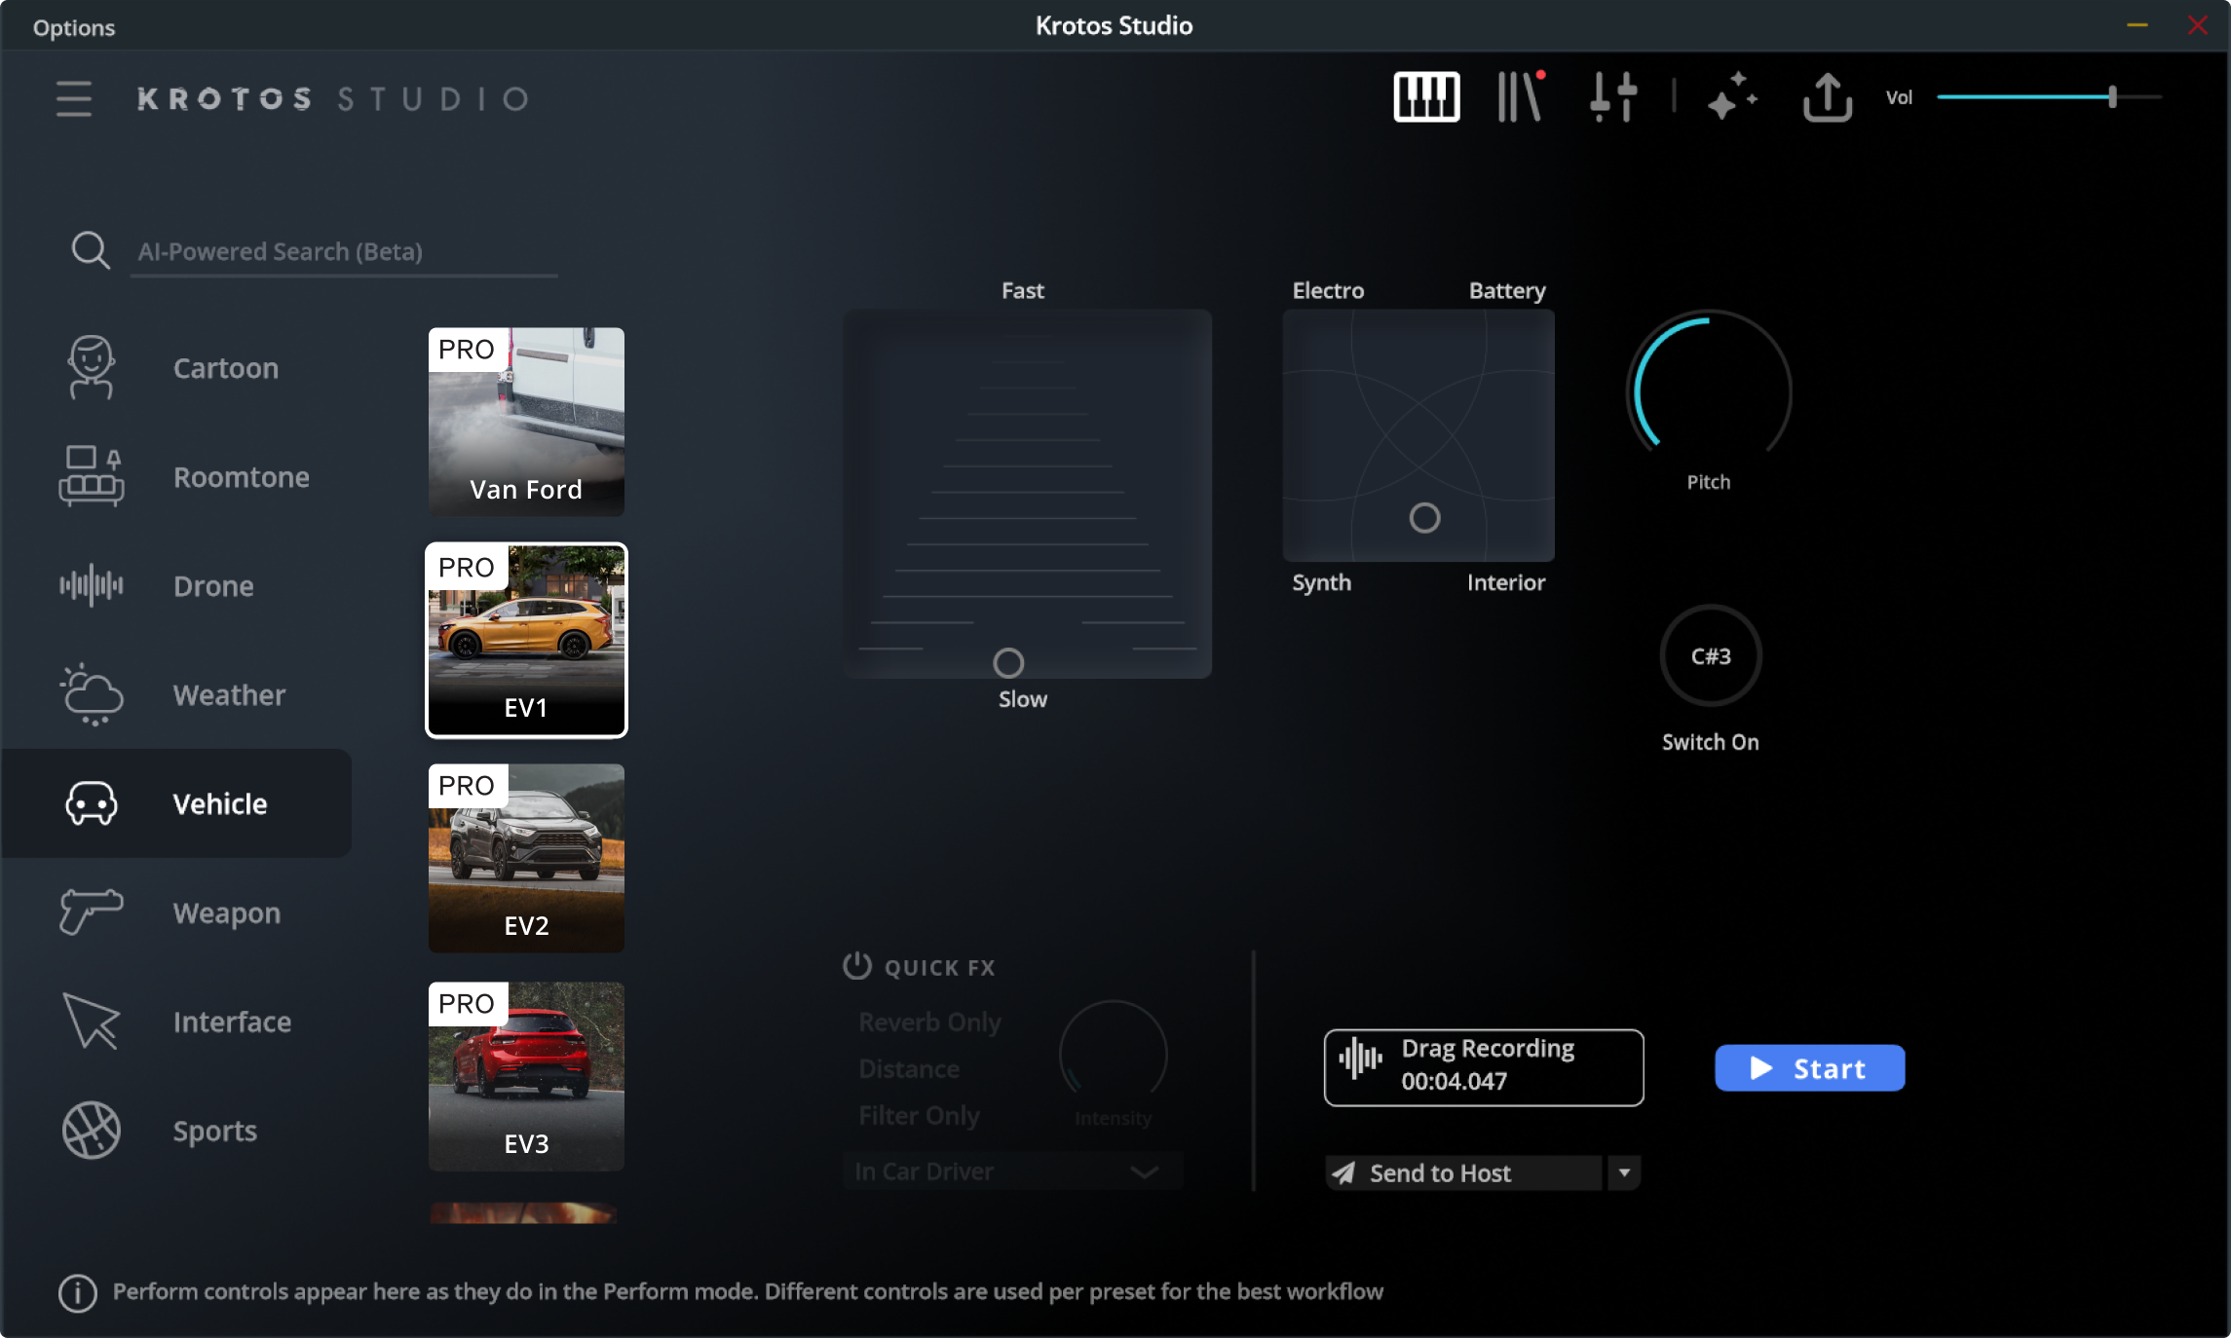Select the Reverb Only option

[x=929, y=1022]
